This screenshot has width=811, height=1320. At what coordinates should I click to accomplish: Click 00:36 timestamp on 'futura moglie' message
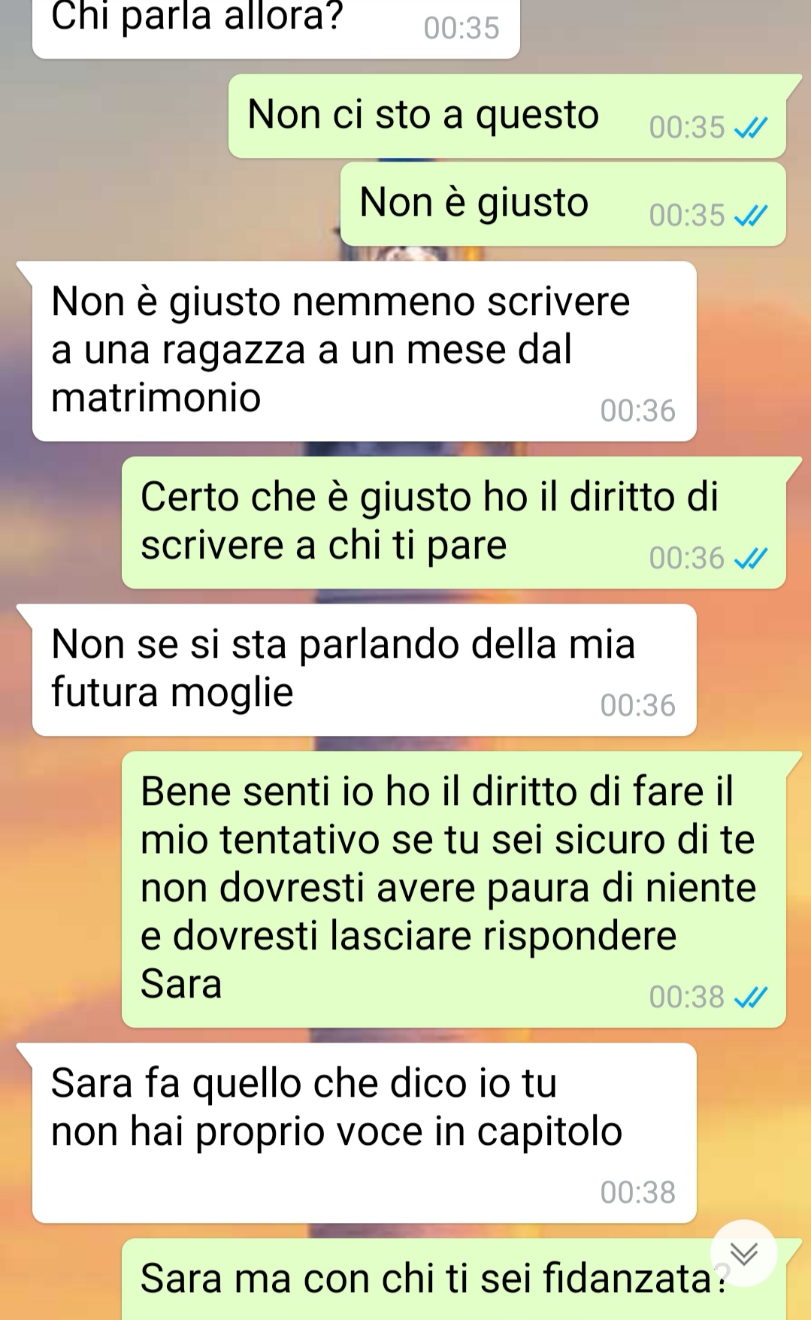pos(638,706)
